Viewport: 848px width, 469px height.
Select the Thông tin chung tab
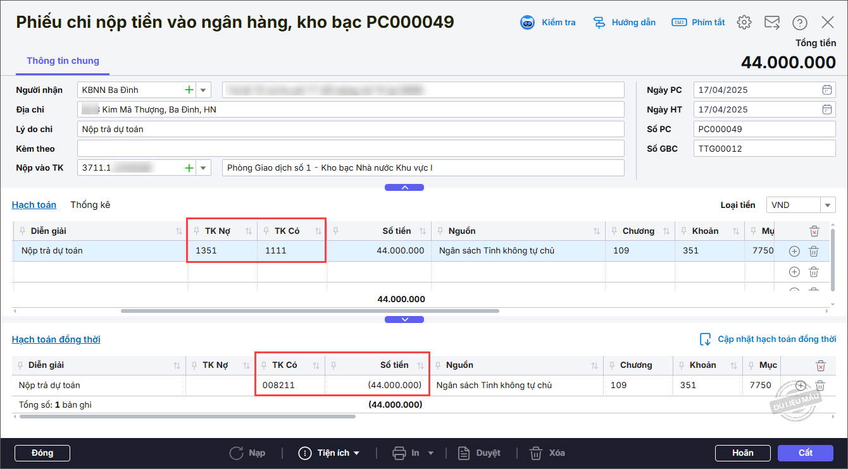tap(63, 61)
